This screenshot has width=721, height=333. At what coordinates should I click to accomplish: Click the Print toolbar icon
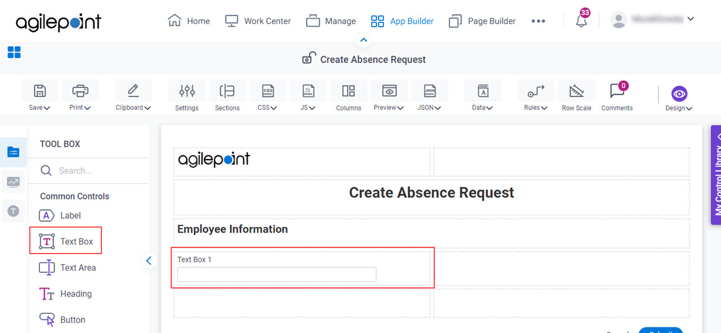80,91
